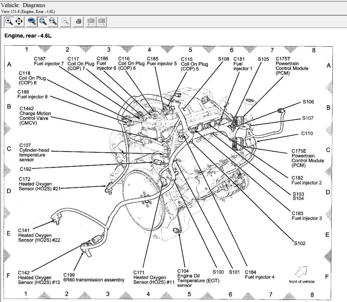Go to previous view with left-arrow camera

tap(91, 22)
